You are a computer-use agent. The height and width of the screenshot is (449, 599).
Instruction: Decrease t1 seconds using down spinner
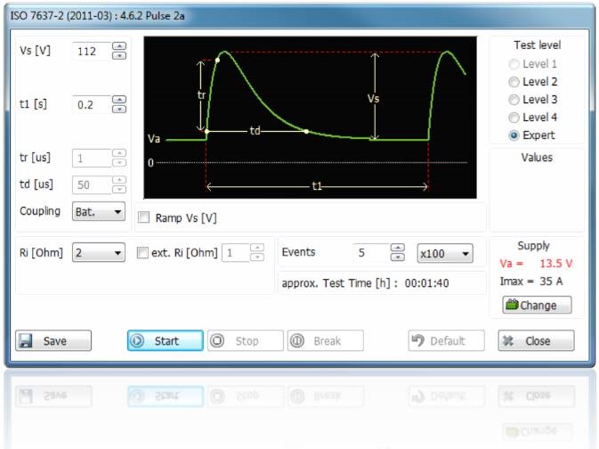coord(119,109)
